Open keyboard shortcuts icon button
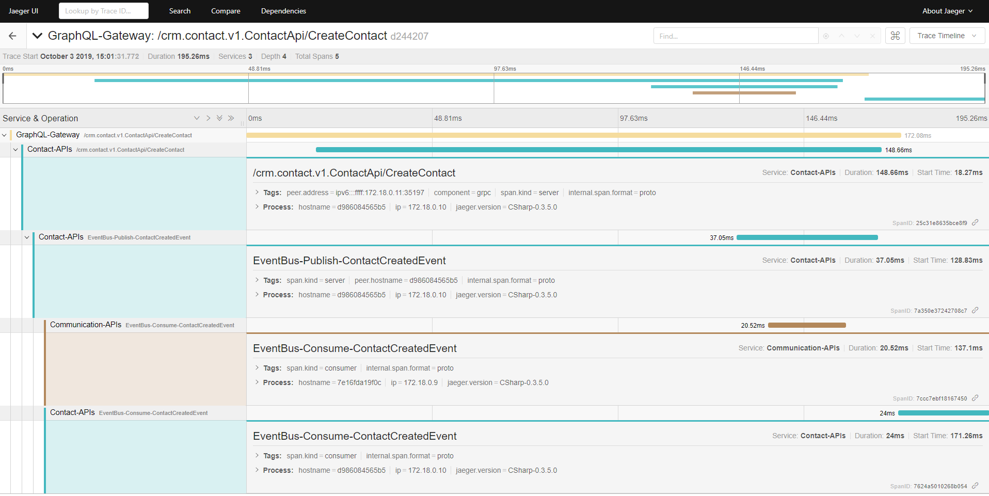The image size is (989, 496). [x=895, y=36]
